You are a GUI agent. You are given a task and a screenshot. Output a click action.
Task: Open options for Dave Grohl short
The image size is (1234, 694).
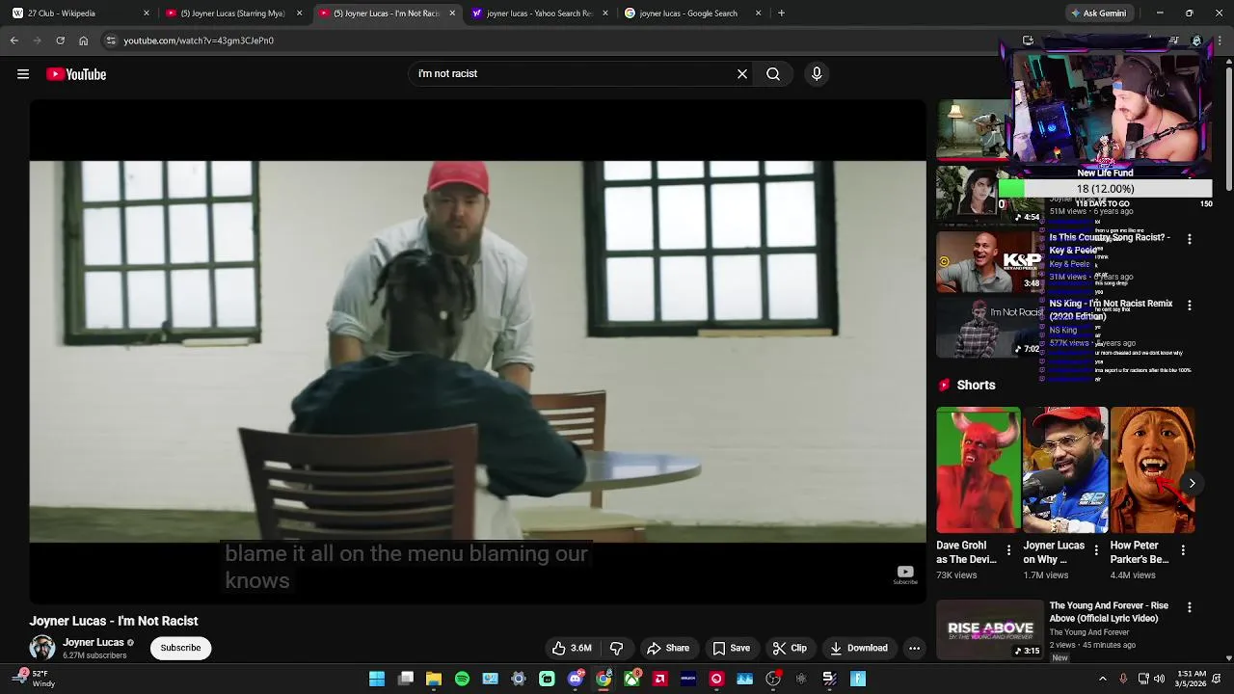[1009, 550]
